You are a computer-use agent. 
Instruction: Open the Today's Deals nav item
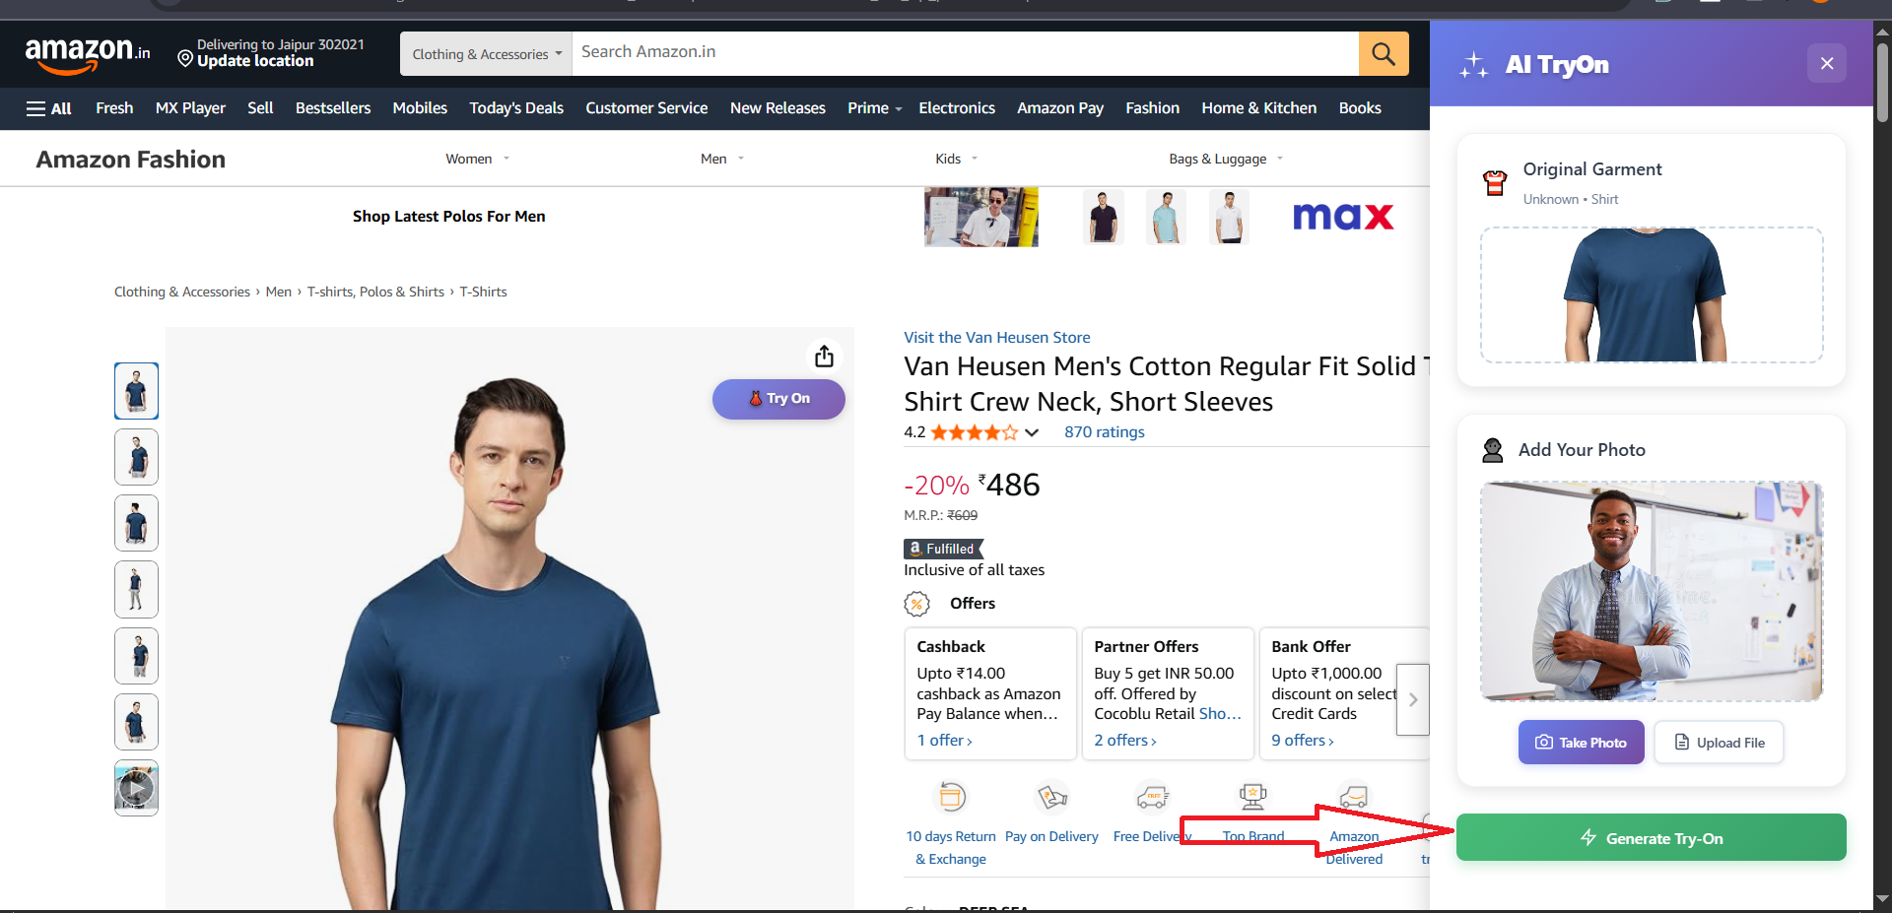(x=515, y=108)
